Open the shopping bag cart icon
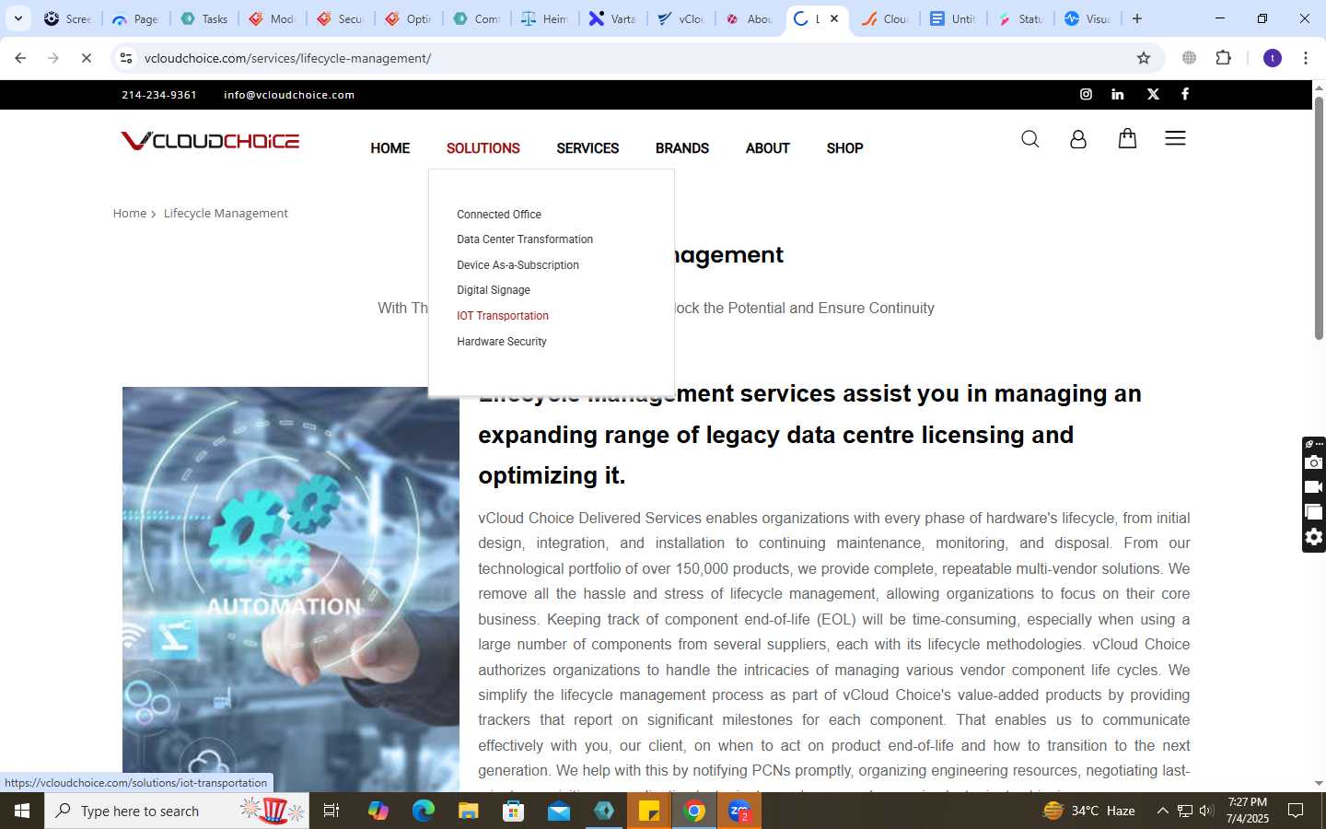 [x=1127, y=138]
